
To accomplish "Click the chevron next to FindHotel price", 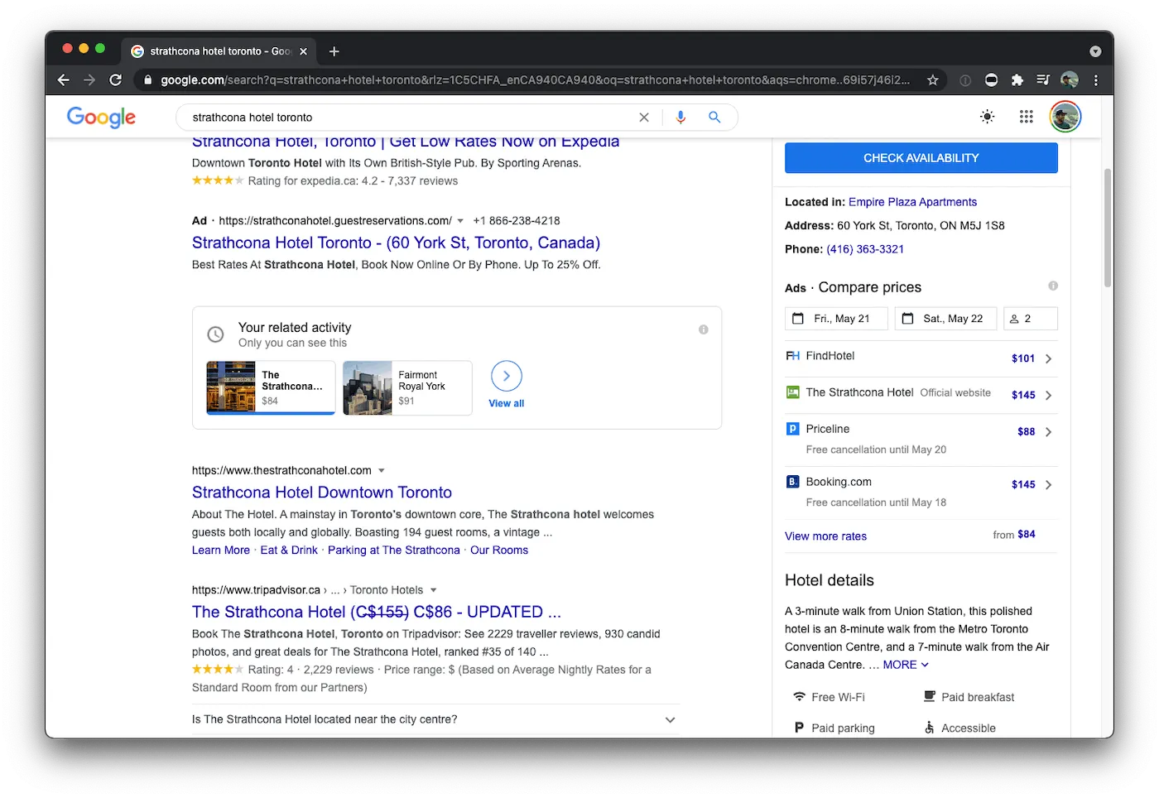I will coord(1049,359).
